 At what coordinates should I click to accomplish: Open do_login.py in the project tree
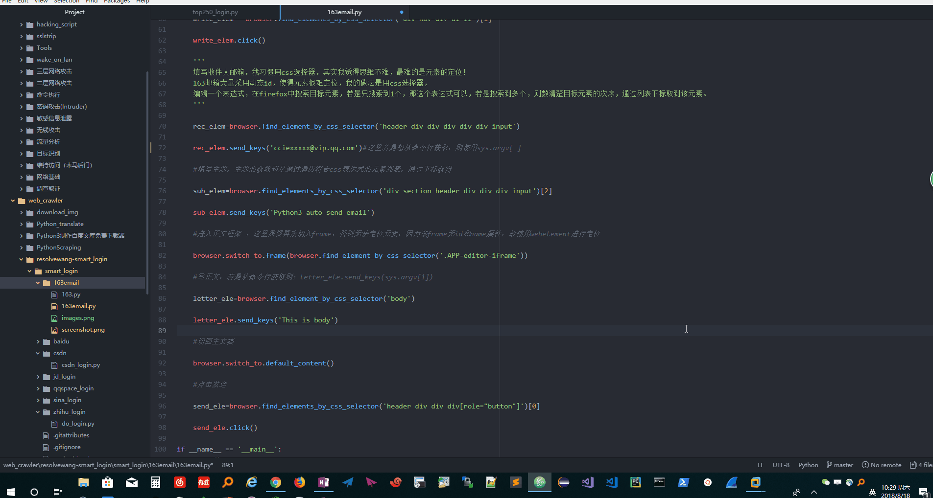(x=78, y=424)
